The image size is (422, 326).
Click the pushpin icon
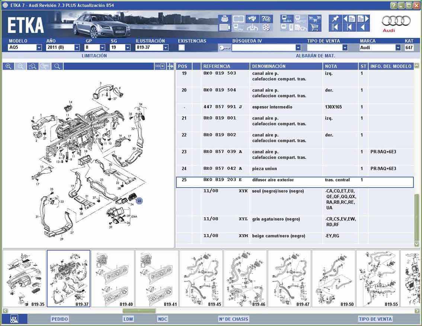coord(335,19)
